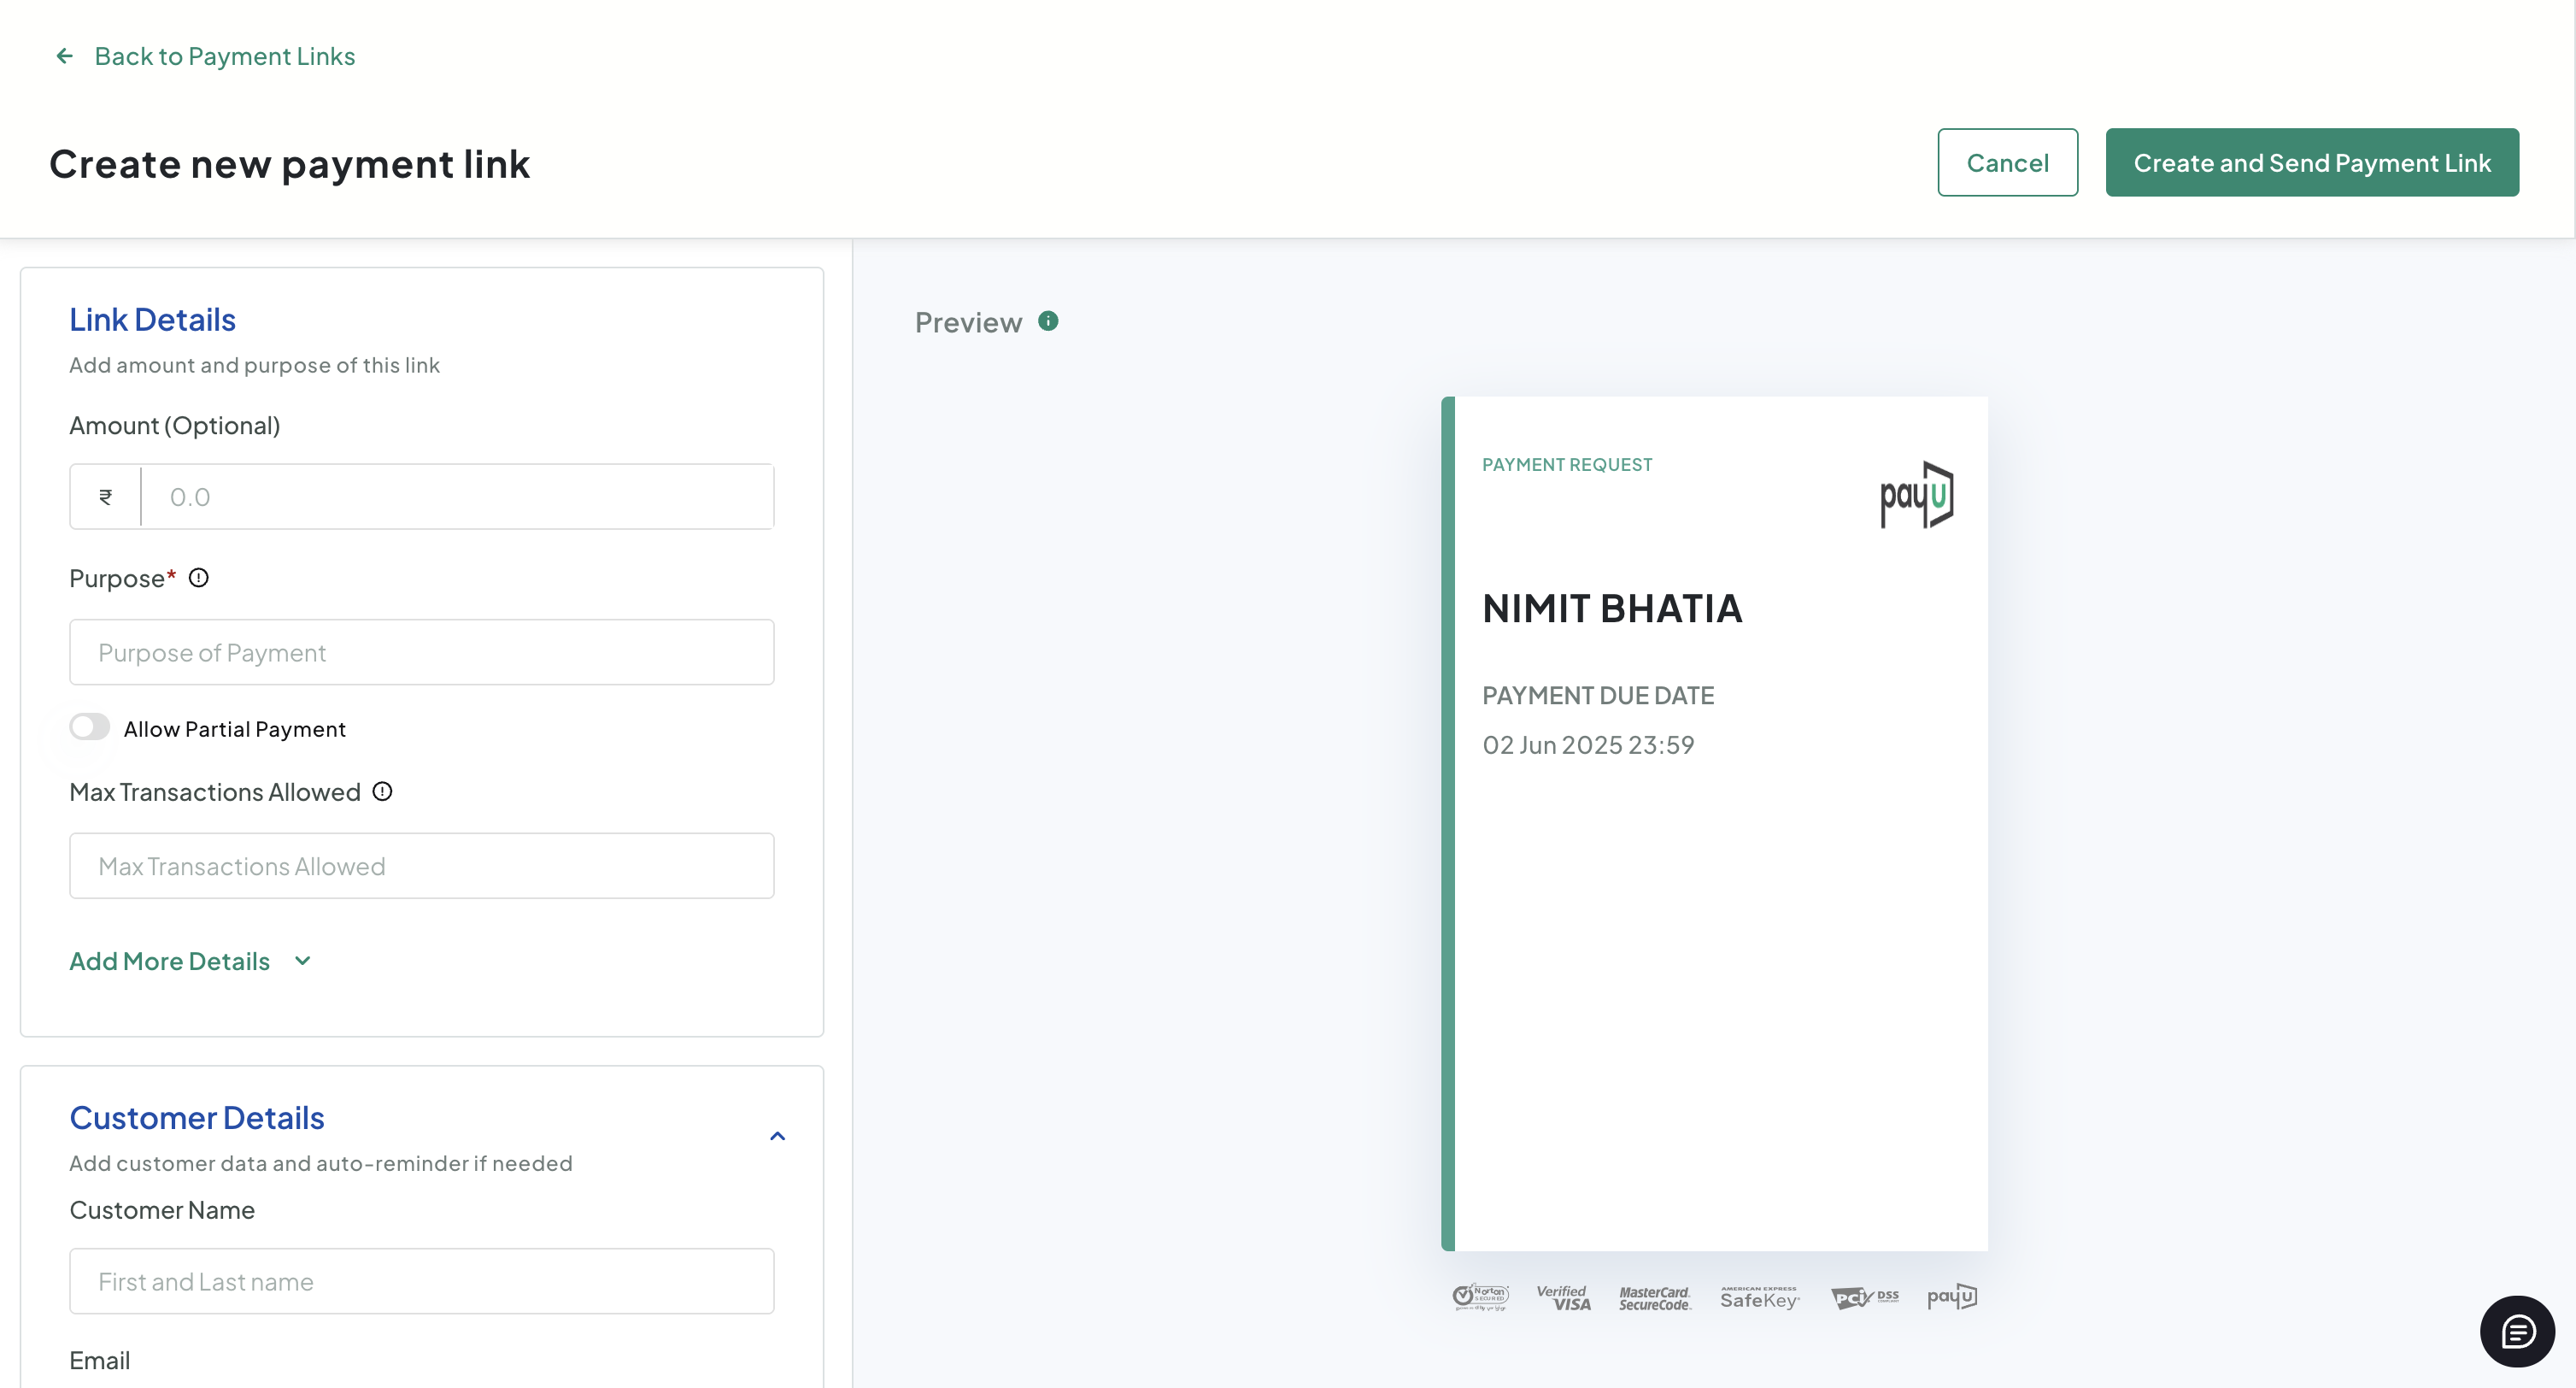Focus the Purpose of Payment field
The width and height of the screenshot is (2576, 1388).
coord(422,652)
